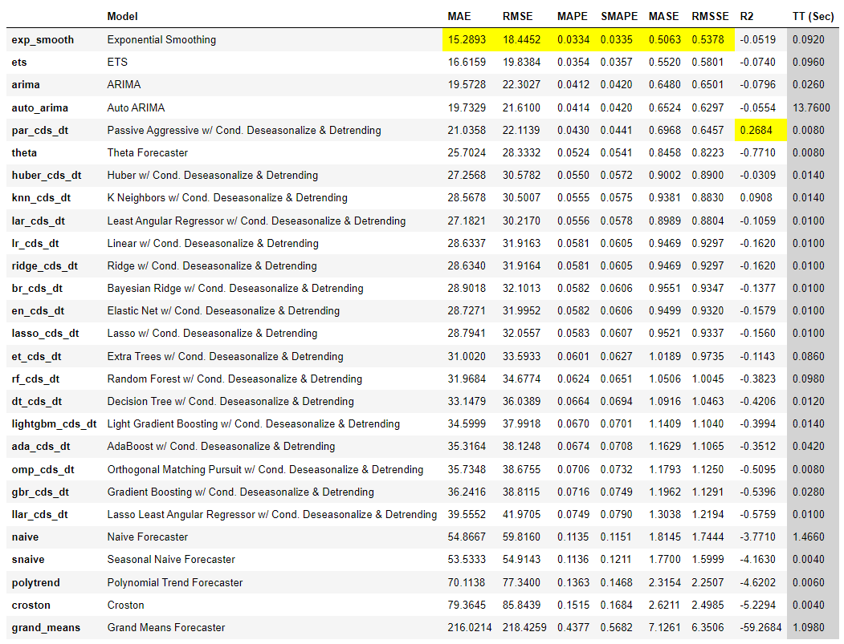Click the Croston model name
The image size is (844, 644).
(125, 605)
